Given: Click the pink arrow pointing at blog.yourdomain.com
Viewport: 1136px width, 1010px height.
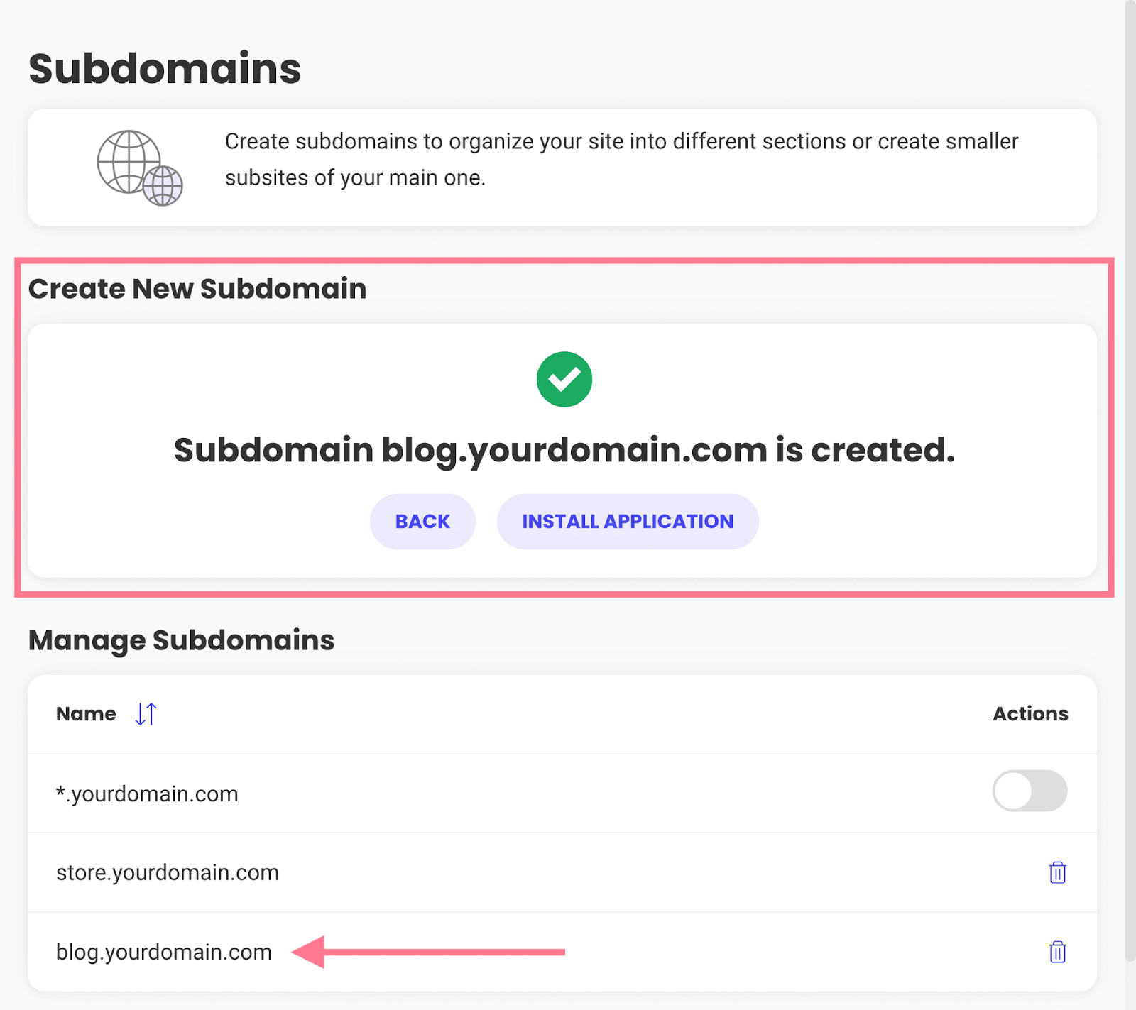Looking at the screenshot, I should coord(428,952).
